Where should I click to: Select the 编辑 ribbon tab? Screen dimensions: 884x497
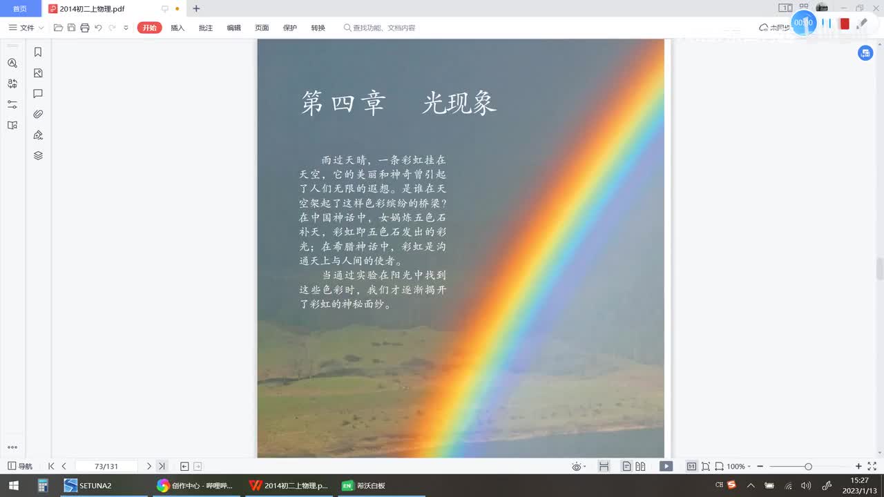pos(234,28)
